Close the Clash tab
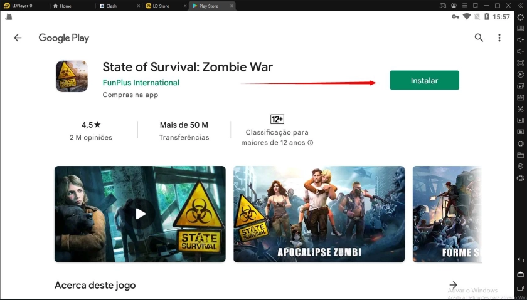 tap(139, 6)
